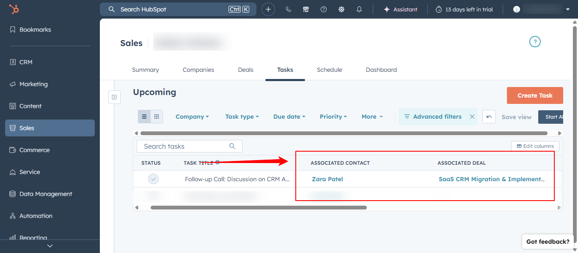Click the Help question mark icon

click(323, 9)
